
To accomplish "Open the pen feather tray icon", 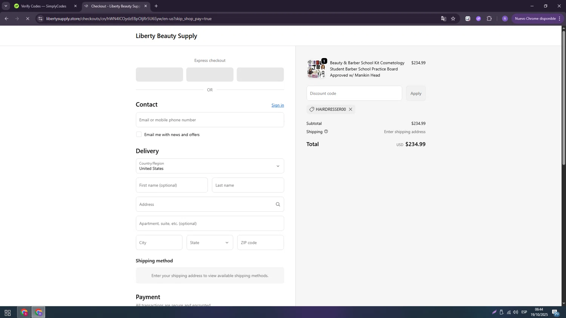I will 494,312.
